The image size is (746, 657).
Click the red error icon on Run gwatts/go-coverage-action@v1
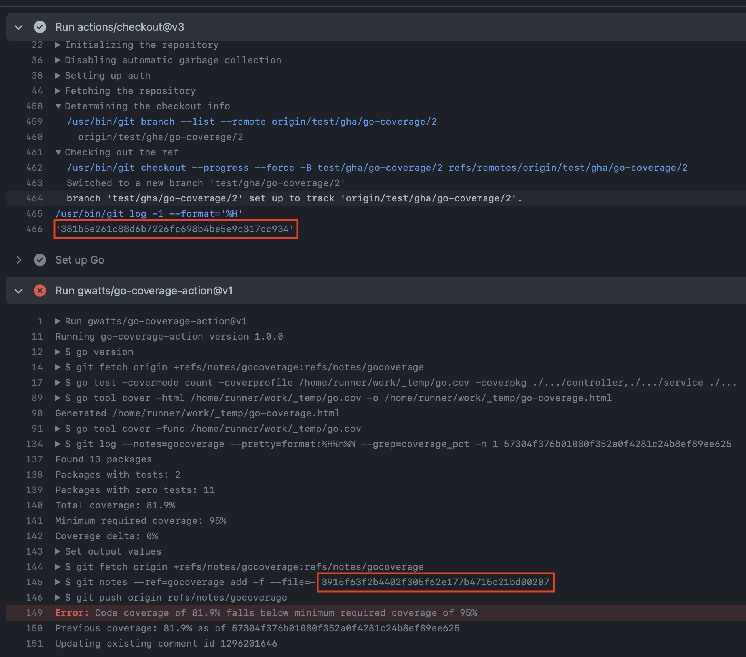tap(40, 291)
